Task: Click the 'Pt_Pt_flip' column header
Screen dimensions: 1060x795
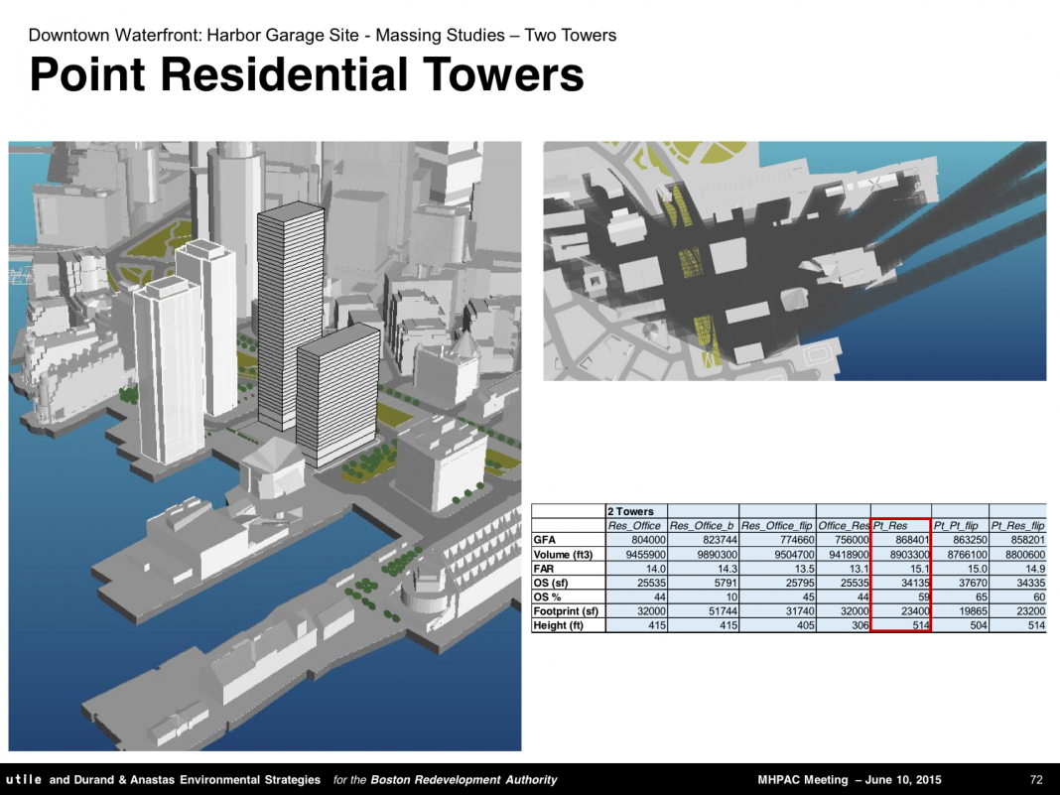Action: [956, 525]
